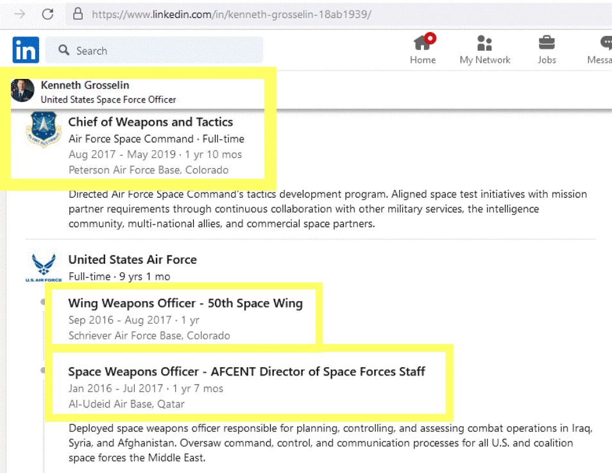Open the Messaging navigation item
The image size is (612, 473).
(600, 49)
